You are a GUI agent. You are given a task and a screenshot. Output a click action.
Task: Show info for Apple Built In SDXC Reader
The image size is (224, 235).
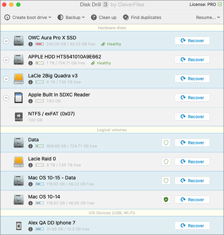(31, 101)
